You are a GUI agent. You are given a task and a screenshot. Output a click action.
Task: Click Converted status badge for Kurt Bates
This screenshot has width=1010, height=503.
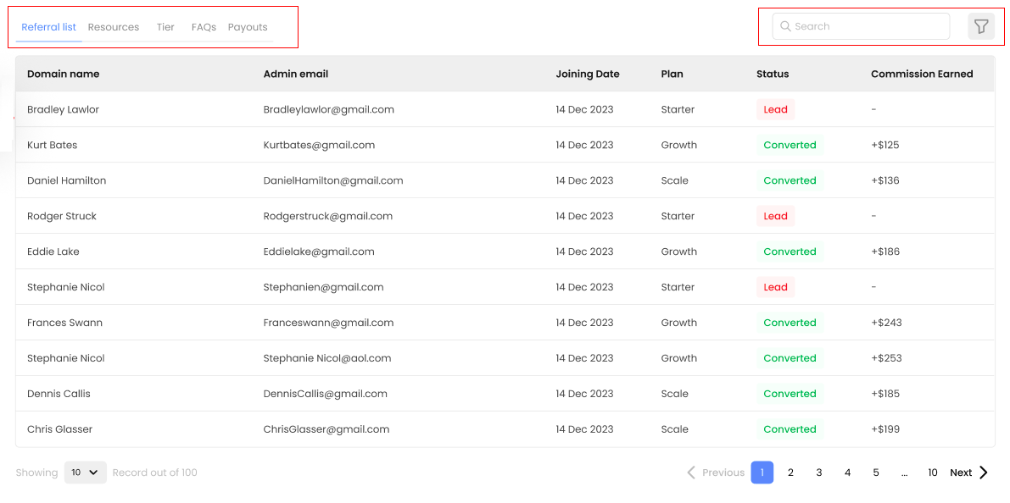[x=790, y=145]
